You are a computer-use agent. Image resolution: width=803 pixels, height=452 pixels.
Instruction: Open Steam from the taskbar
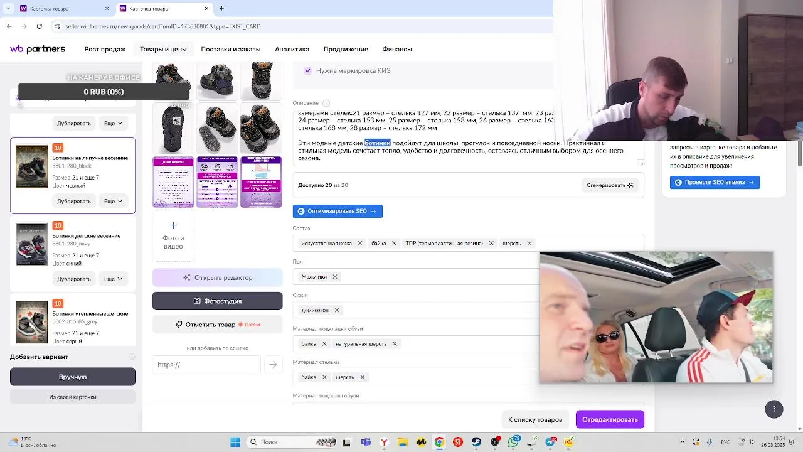click(476, 442)
